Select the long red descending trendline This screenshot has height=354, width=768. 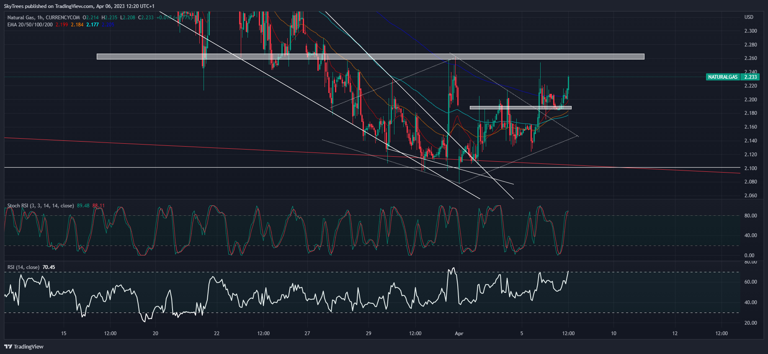click(x=372, y=155)
